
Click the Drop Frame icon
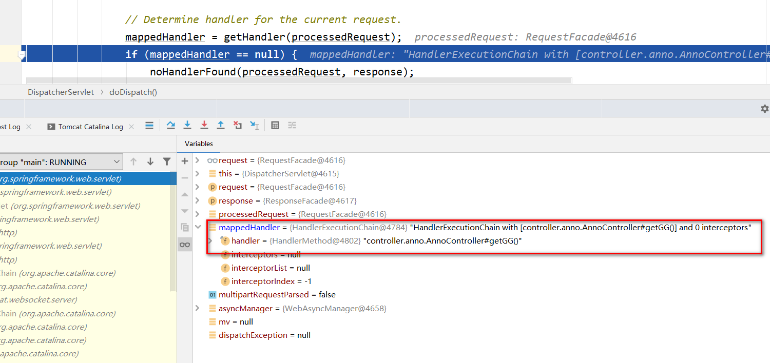point(237,125)
